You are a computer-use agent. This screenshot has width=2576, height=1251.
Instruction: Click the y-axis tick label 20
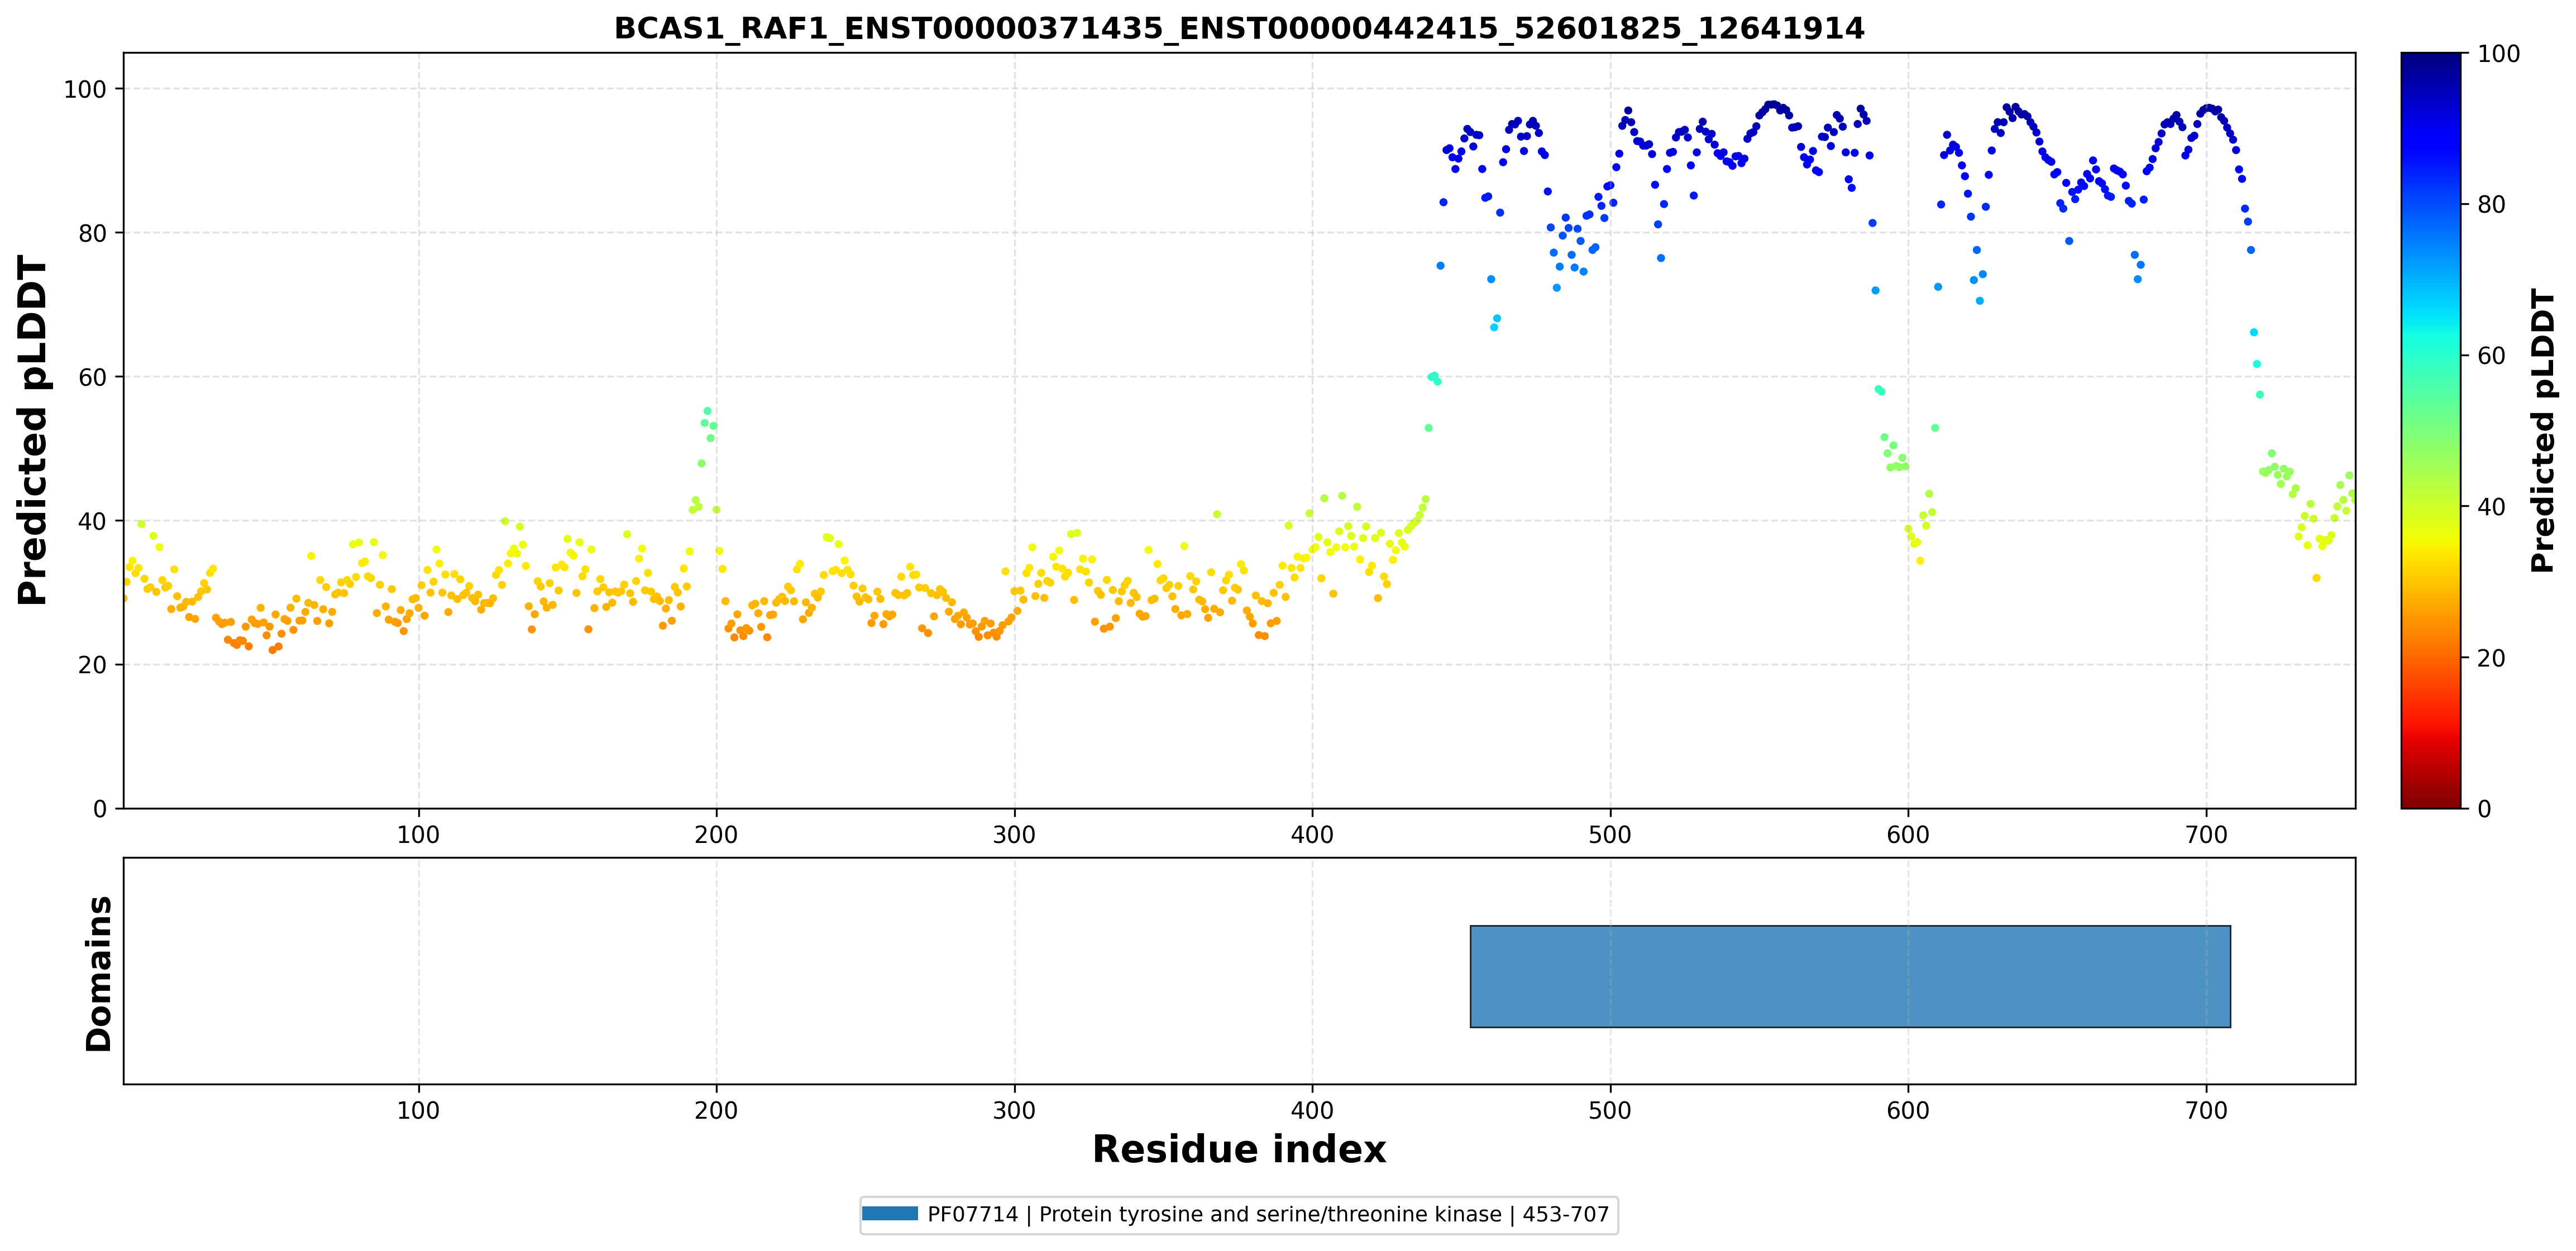coord(92,665)
